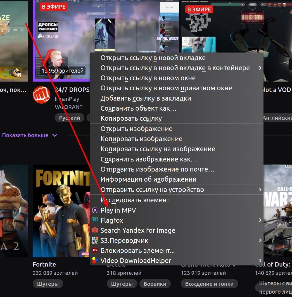Expand Video DownloadHelper submenu arrow
The image size is (292, 297).
tap(260, 260)
